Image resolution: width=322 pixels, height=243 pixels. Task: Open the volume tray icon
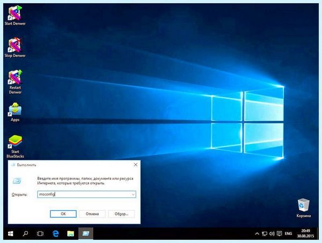(272, 233)
